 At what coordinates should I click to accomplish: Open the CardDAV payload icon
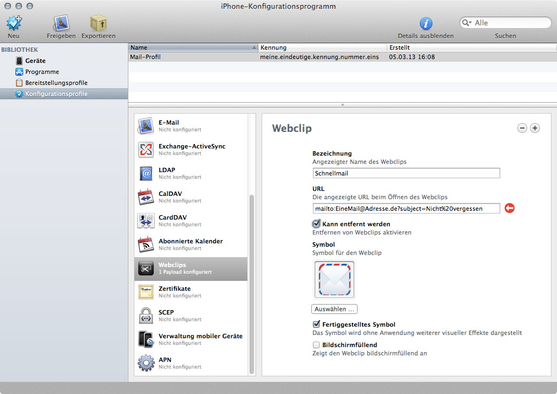pyautogui.click(x=146, y=221)
